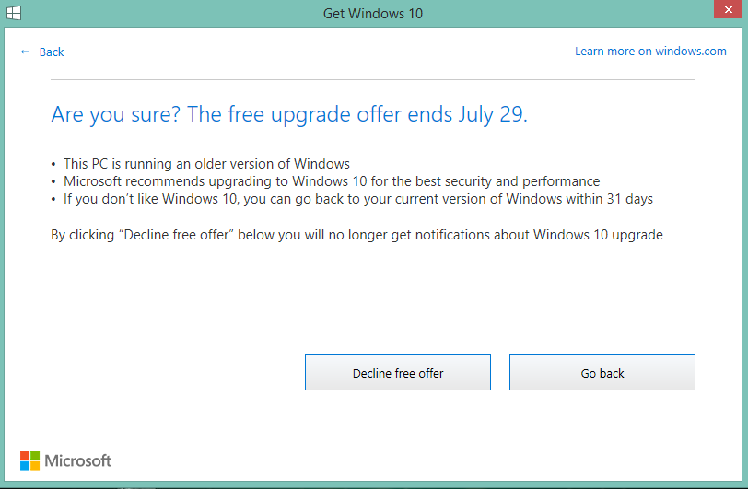This screenshot has height=489, width=748.
Task: Select the 'Microsoft recommends upgrading' bullet text
Action: click(x=332, y=181)
